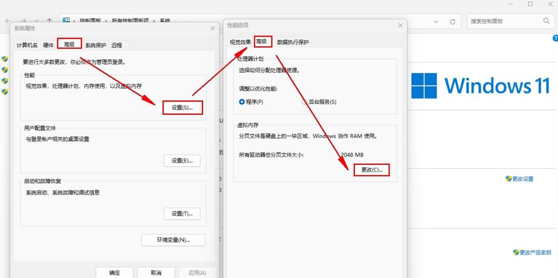
Task: Click the 取消 button in 系统属性
Action: tap(156, 273)
